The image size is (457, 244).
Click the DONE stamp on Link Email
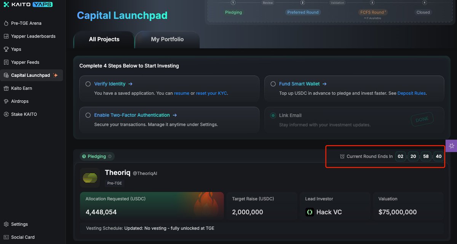click(x=422, y=119)
